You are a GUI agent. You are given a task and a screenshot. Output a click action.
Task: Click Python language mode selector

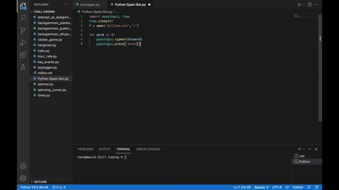pyautogui.click(x=298, y=187)
